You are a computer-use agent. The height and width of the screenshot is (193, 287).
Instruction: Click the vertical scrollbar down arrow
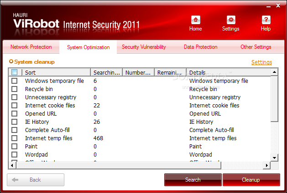click(x=274, y=158)
